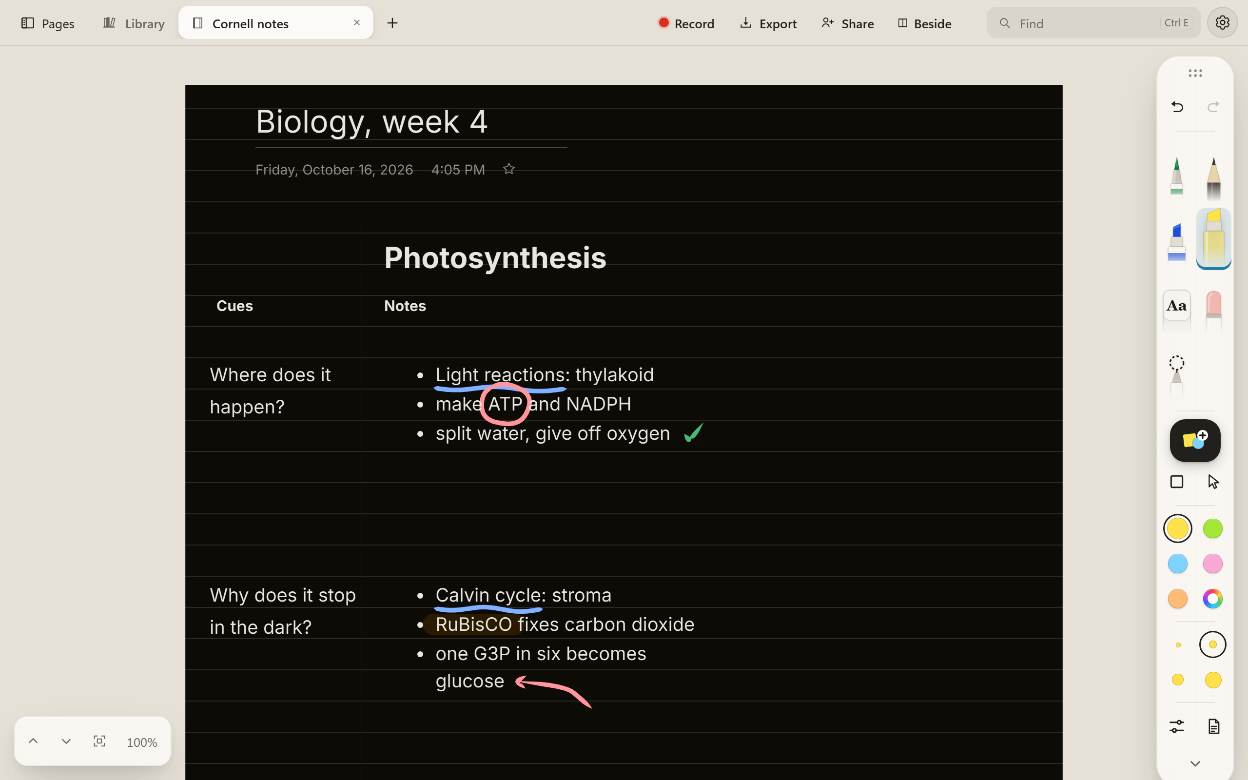The height and width of the screenshot is (780, 1248).
Task: Select the pencil tool
Action: pos(1213,178)
